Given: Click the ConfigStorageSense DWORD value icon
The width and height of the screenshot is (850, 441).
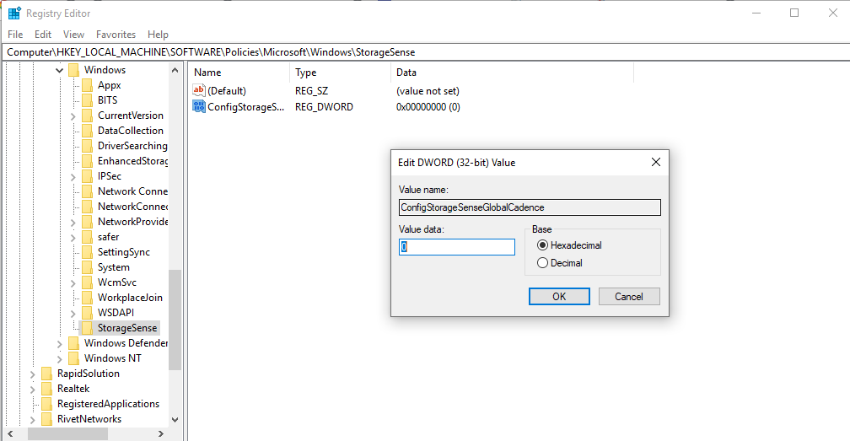Looking at the screenshot, I should click(199, 106).
